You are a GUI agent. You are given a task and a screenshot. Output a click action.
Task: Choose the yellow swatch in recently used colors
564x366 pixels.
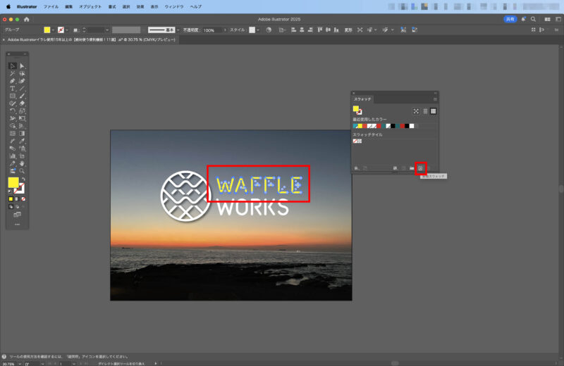[360, 125]
